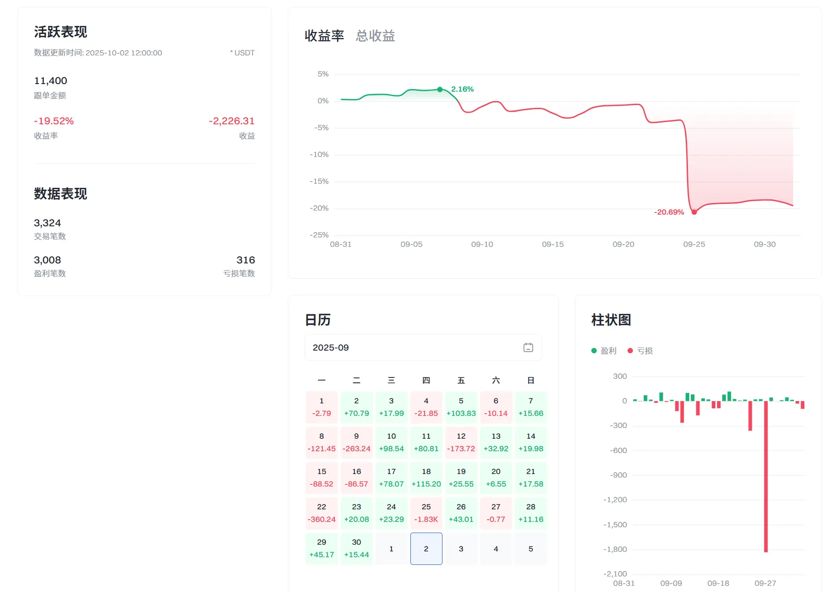Select September 20 cell showing +6.55
Screen dimensions: 826x593
[496, 478]
